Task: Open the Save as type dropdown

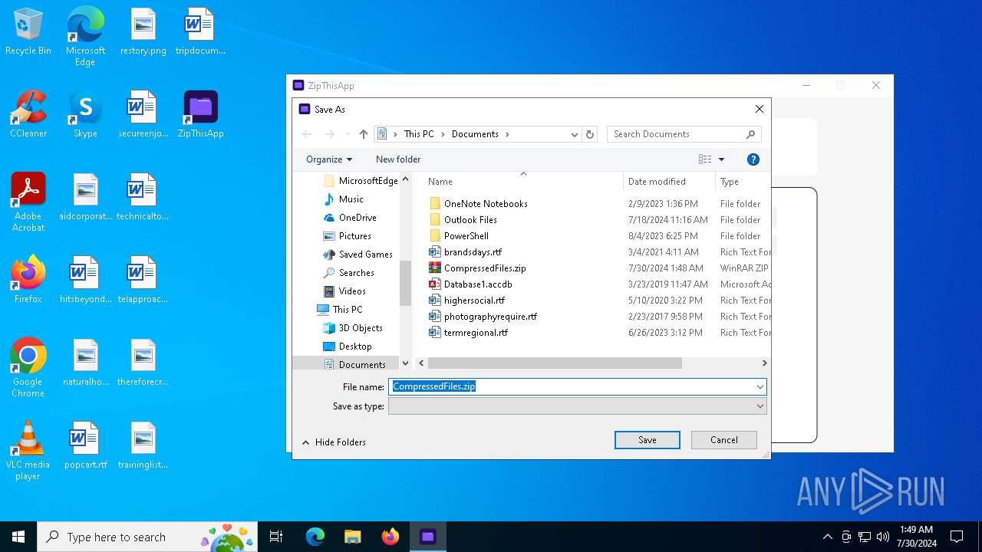Action: tap(760, 406)
